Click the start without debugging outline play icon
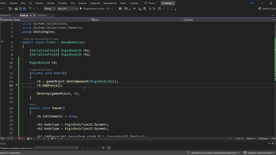Screen dimensions: 276x155 click(x=108, y=9)
